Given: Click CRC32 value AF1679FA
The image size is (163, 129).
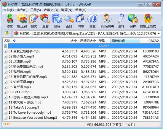Looking at the screenshot, I should [x=151, y=61].
